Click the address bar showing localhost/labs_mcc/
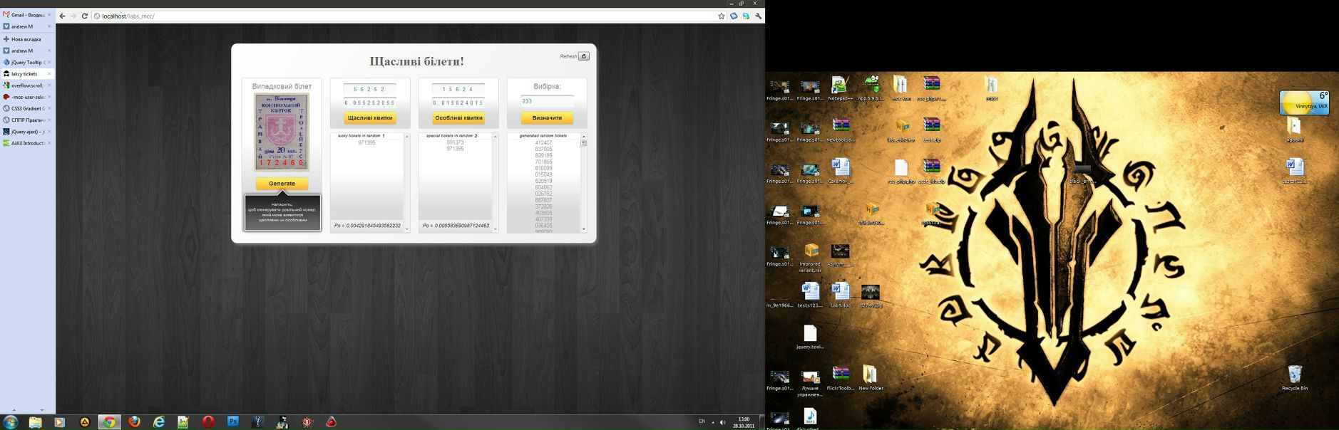Screen dimensions: 1339x430 [x=399, y=16]
